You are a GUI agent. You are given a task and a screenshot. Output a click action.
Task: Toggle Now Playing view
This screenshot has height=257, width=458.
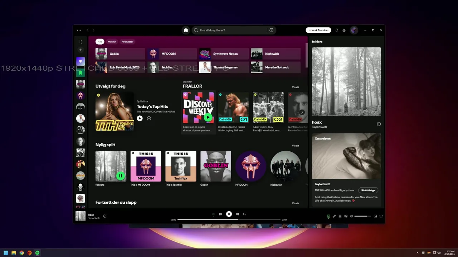(x=328, y=216)
